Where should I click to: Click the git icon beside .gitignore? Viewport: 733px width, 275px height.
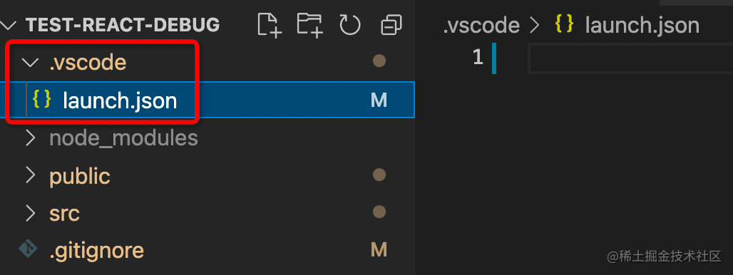coord(28,250)
